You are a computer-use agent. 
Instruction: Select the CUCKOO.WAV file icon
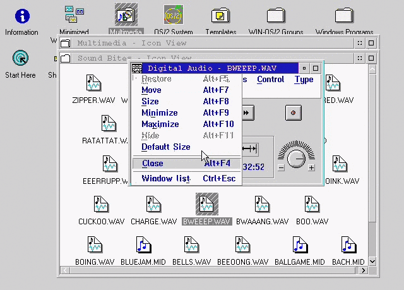[101, 204]
